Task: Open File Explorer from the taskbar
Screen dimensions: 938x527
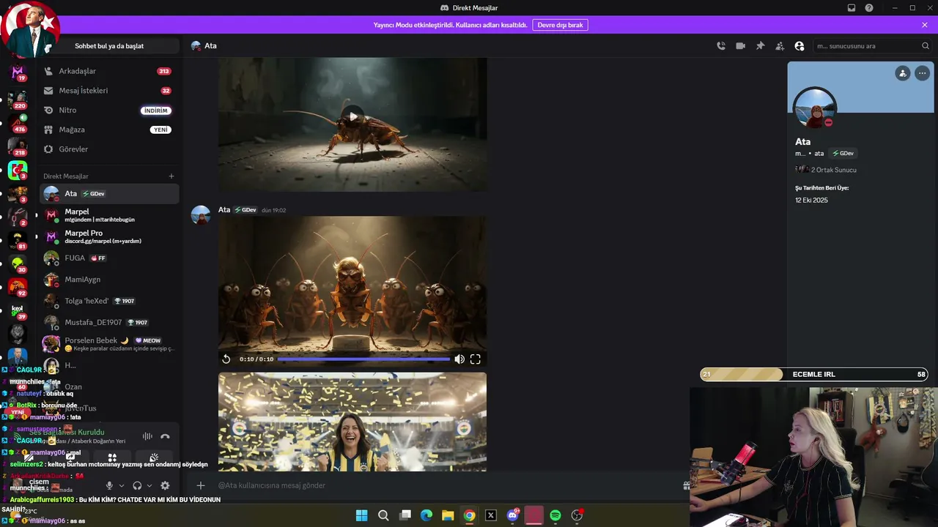Action: [448, 515]
